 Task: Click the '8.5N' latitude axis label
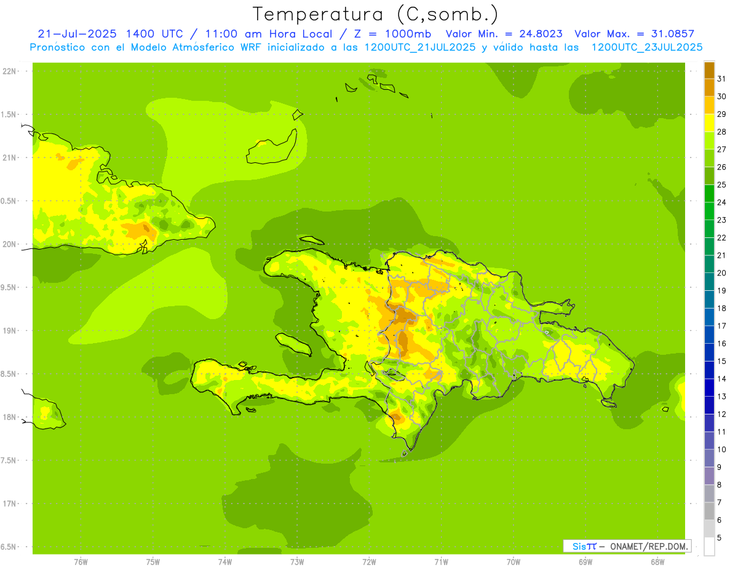(x=9, y=374)
